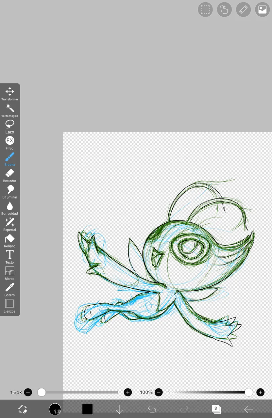
Task: Pick the Marco frame tool
Action: point(10,273)
